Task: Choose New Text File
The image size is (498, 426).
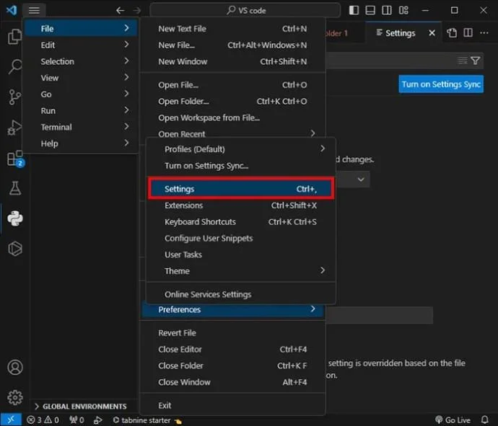Action: pyautogui.click(x=233, y=29)
